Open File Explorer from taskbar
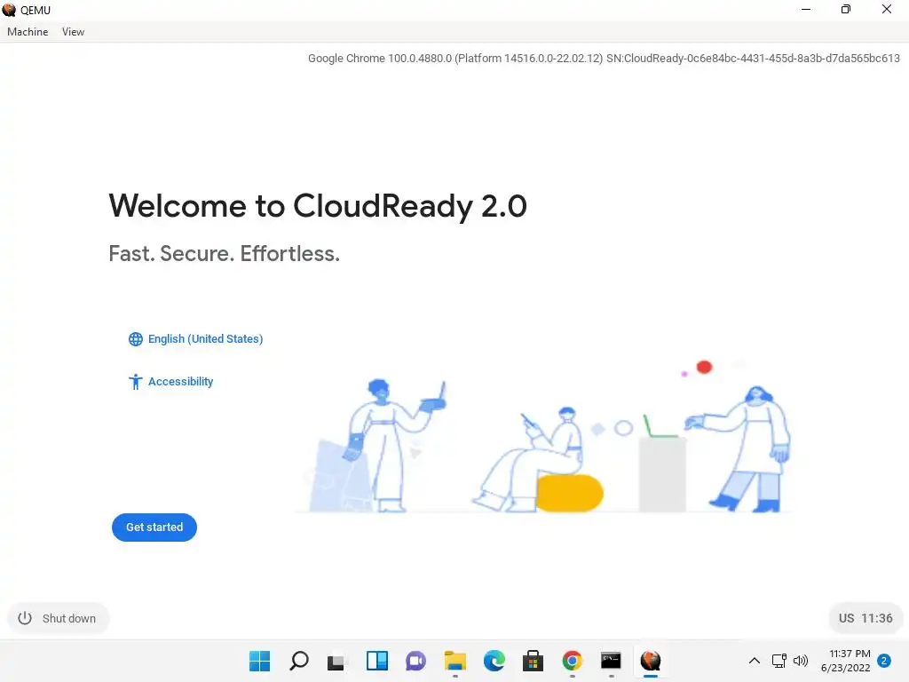Screen dimensions: 909x682 coord(455,661)
